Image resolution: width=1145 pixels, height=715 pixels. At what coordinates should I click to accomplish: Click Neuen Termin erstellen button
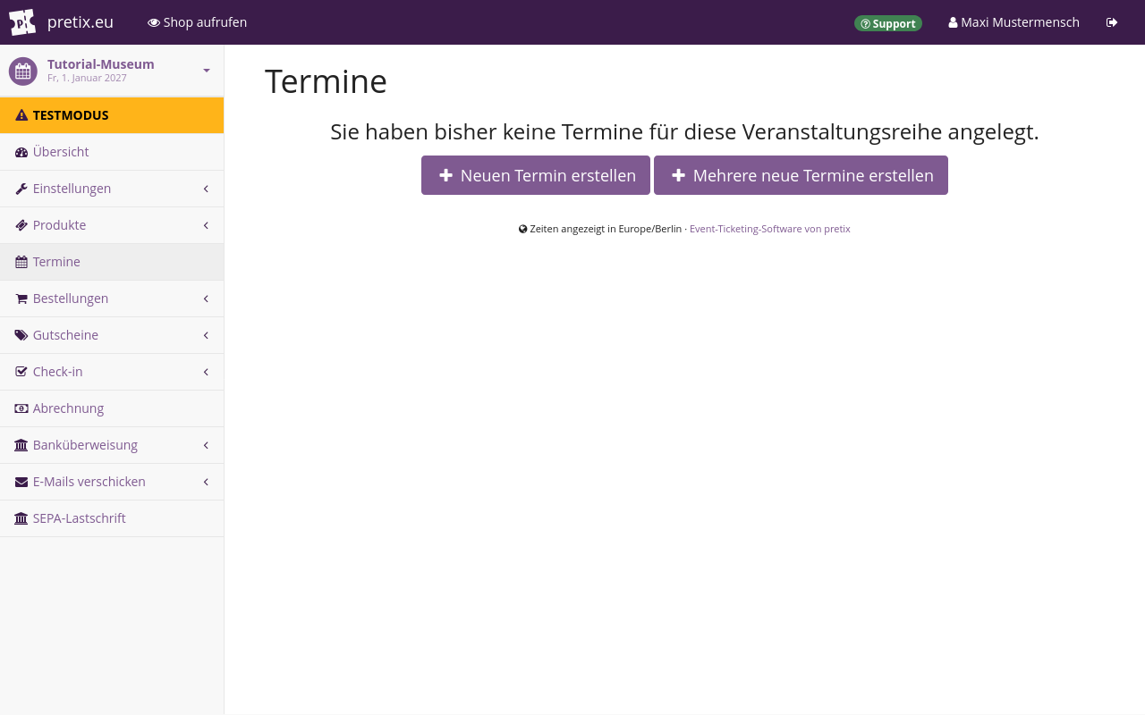coord(536,175)
